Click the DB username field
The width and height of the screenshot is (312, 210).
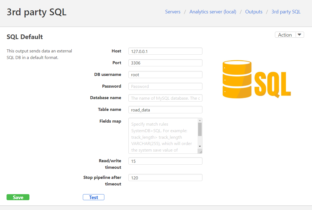coord(165,75)
